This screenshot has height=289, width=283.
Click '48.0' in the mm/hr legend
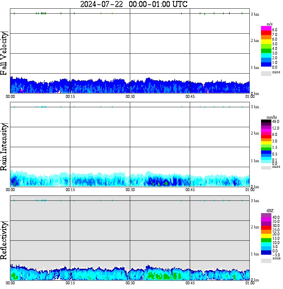(276, 122)
